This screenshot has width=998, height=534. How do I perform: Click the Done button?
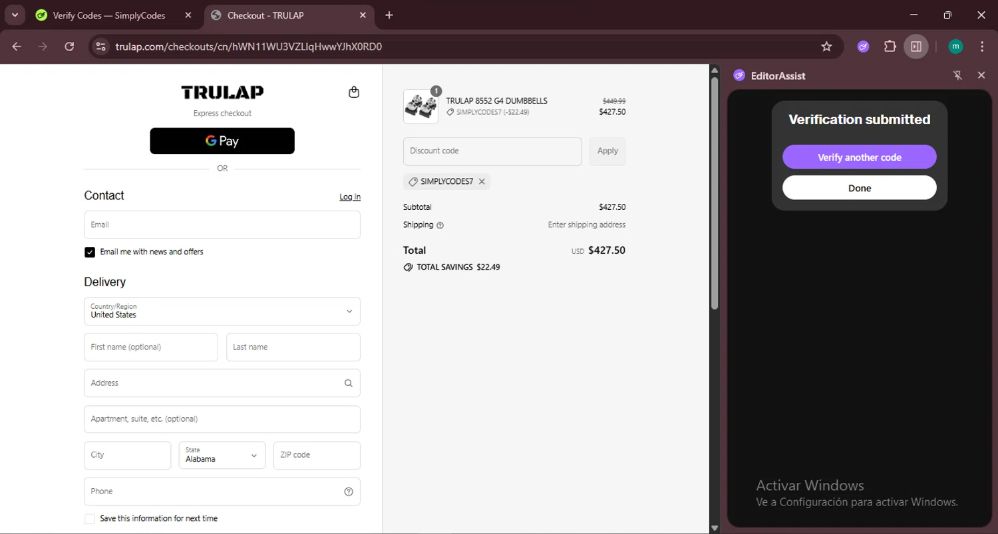860,188
